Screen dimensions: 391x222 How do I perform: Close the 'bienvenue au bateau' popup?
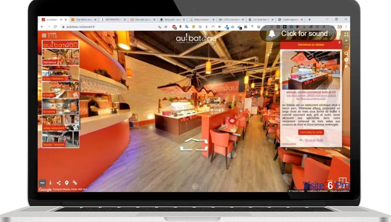coord(339,42)
